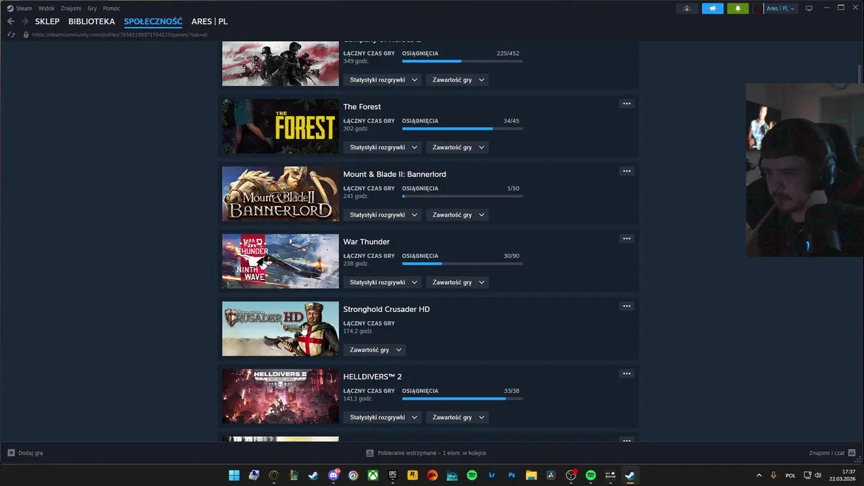
Task: Expand Zawartość gry for Stronghold Crusader HD
Action: [375, 350]
